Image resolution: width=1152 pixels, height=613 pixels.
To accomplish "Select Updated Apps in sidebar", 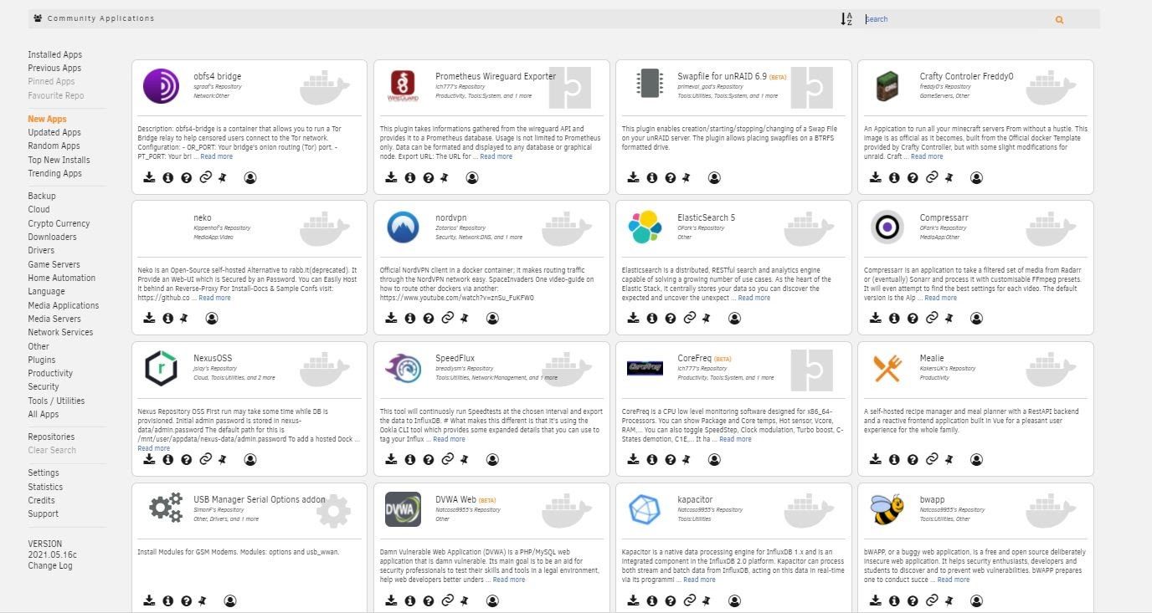I will [54, 132].
